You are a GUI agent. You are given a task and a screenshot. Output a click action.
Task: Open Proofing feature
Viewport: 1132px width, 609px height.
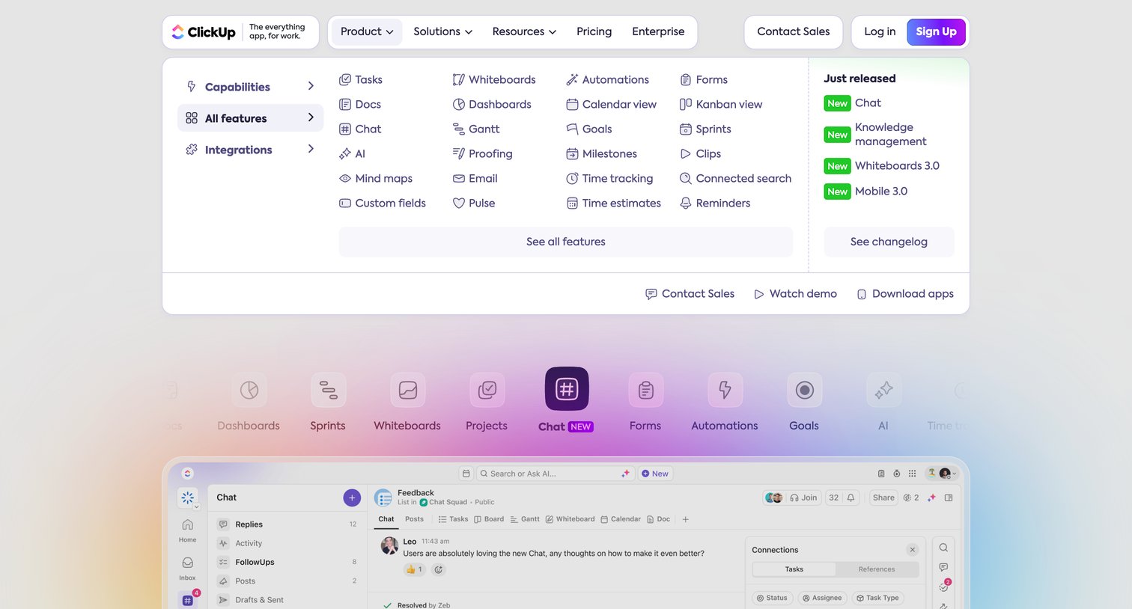[x=483, y=153]
